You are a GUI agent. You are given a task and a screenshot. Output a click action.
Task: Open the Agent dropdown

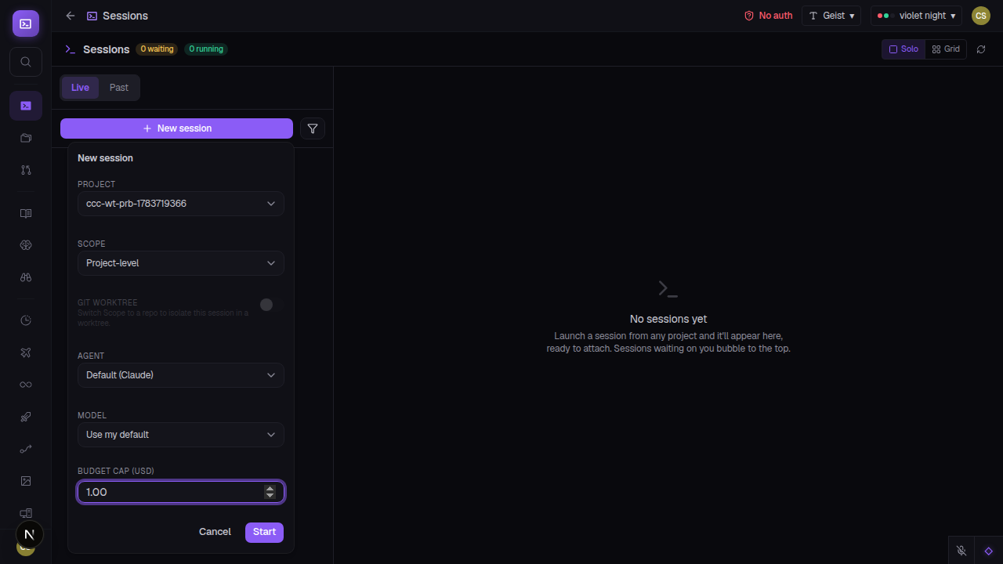[181, 375]
